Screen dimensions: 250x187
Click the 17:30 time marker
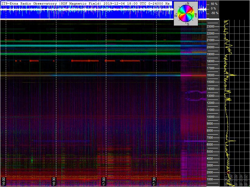click(154, 181)
